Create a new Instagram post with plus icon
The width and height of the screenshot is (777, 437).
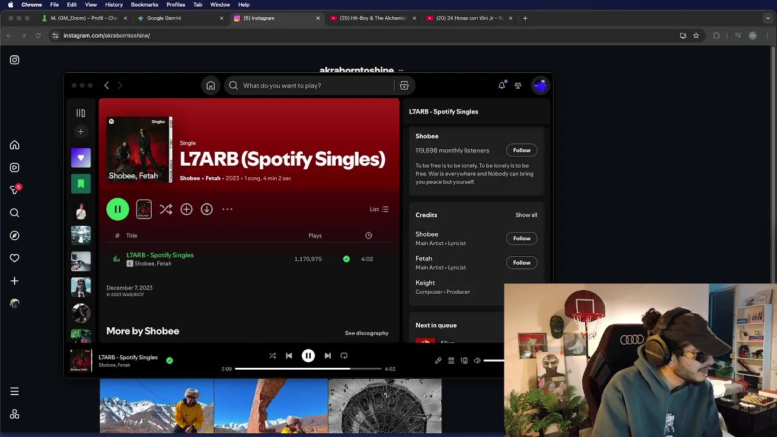(x=15, y=281)
